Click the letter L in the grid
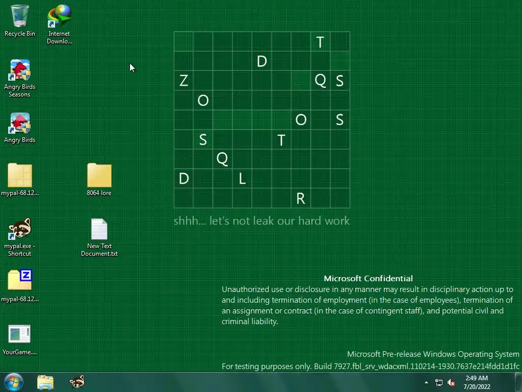 pyautogui.click(x=242, y=179)
